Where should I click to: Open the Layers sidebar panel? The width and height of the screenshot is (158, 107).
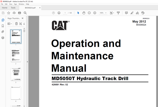pos(3,38)
